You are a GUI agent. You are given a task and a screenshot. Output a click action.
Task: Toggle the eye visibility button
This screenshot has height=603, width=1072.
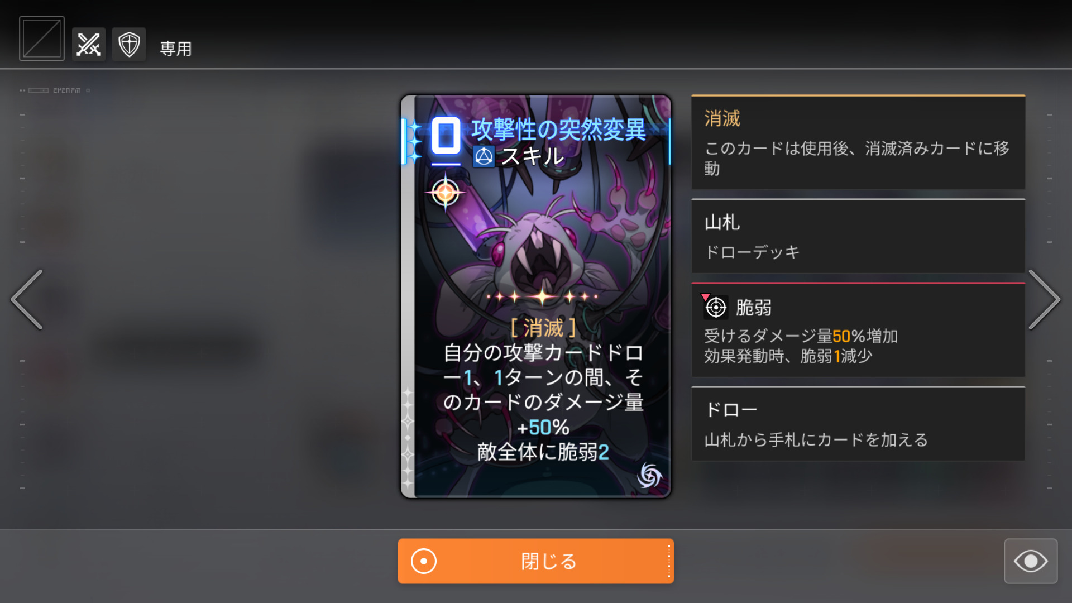[1031, 561]
